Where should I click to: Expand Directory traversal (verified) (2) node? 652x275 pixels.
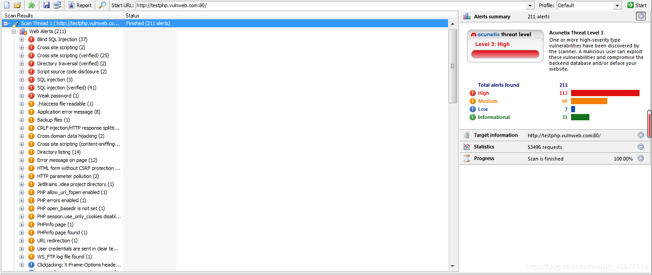click(22, 63)
